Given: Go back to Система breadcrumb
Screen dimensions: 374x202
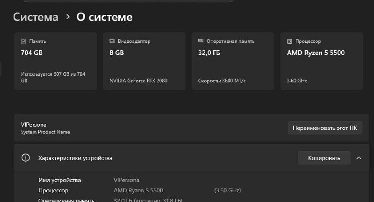Looking at the screenshot, I should [36, 17].
